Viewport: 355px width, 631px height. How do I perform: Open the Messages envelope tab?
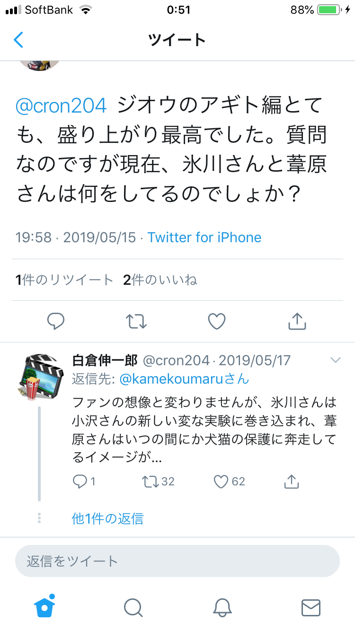tap(311, 607)
